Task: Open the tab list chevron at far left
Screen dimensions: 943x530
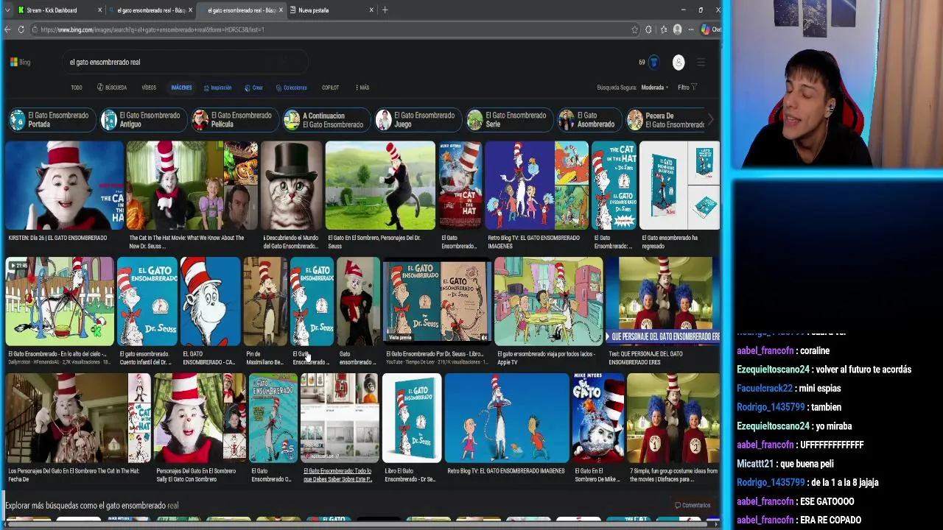Action: 7,10
